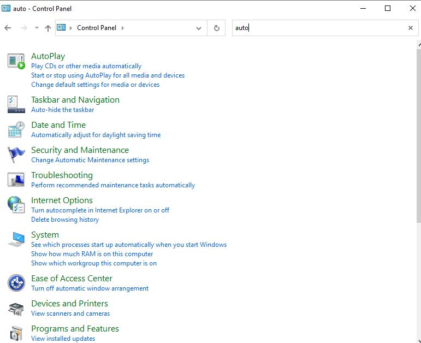Open Taskbar and Navigation heading
The height and width of the screenshot is (343, 421).
pyautogui.click(x=75, y=99)
